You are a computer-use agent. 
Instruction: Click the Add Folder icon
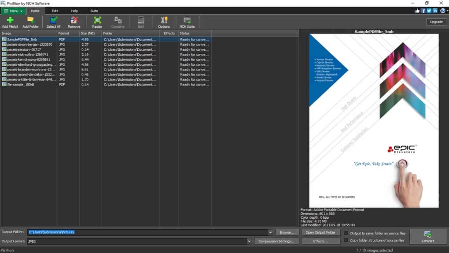tap(30, 22)
